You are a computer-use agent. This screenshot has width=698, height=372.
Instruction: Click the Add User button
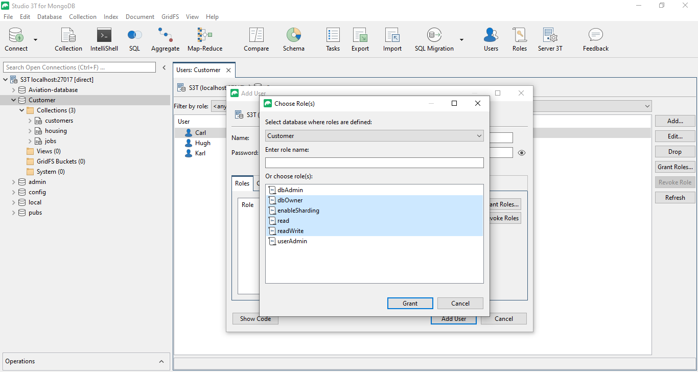(454, 319)
